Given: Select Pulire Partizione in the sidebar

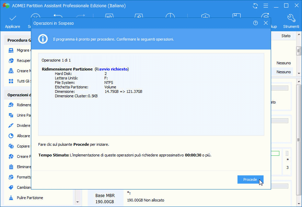Looking at the screenshot, I should (26, 198).
